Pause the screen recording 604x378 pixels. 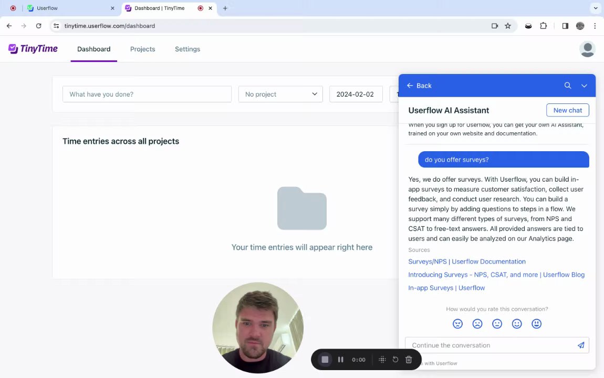[340, 359]
